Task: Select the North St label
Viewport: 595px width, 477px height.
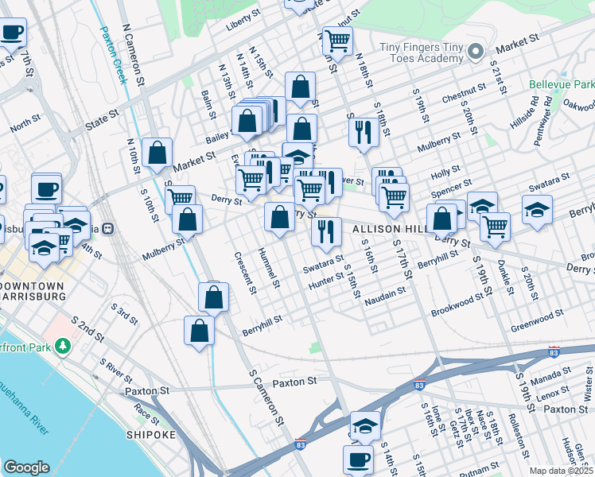Action: pyautogui.click(x=25, y=123)
